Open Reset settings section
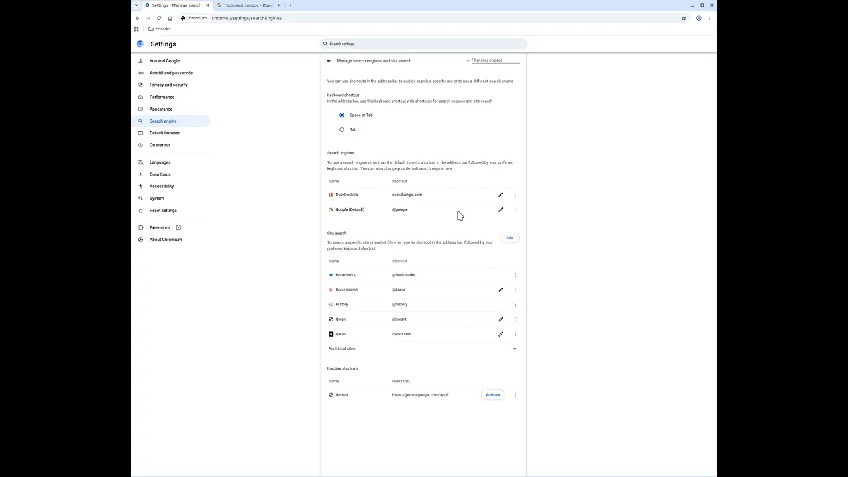Screen dimensions: 848x477 tap(163, 211)
